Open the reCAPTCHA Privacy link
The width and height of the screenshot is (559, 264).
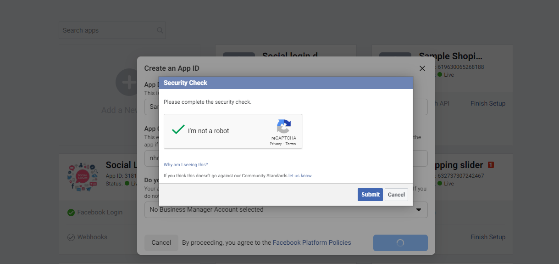coord(276,144)
